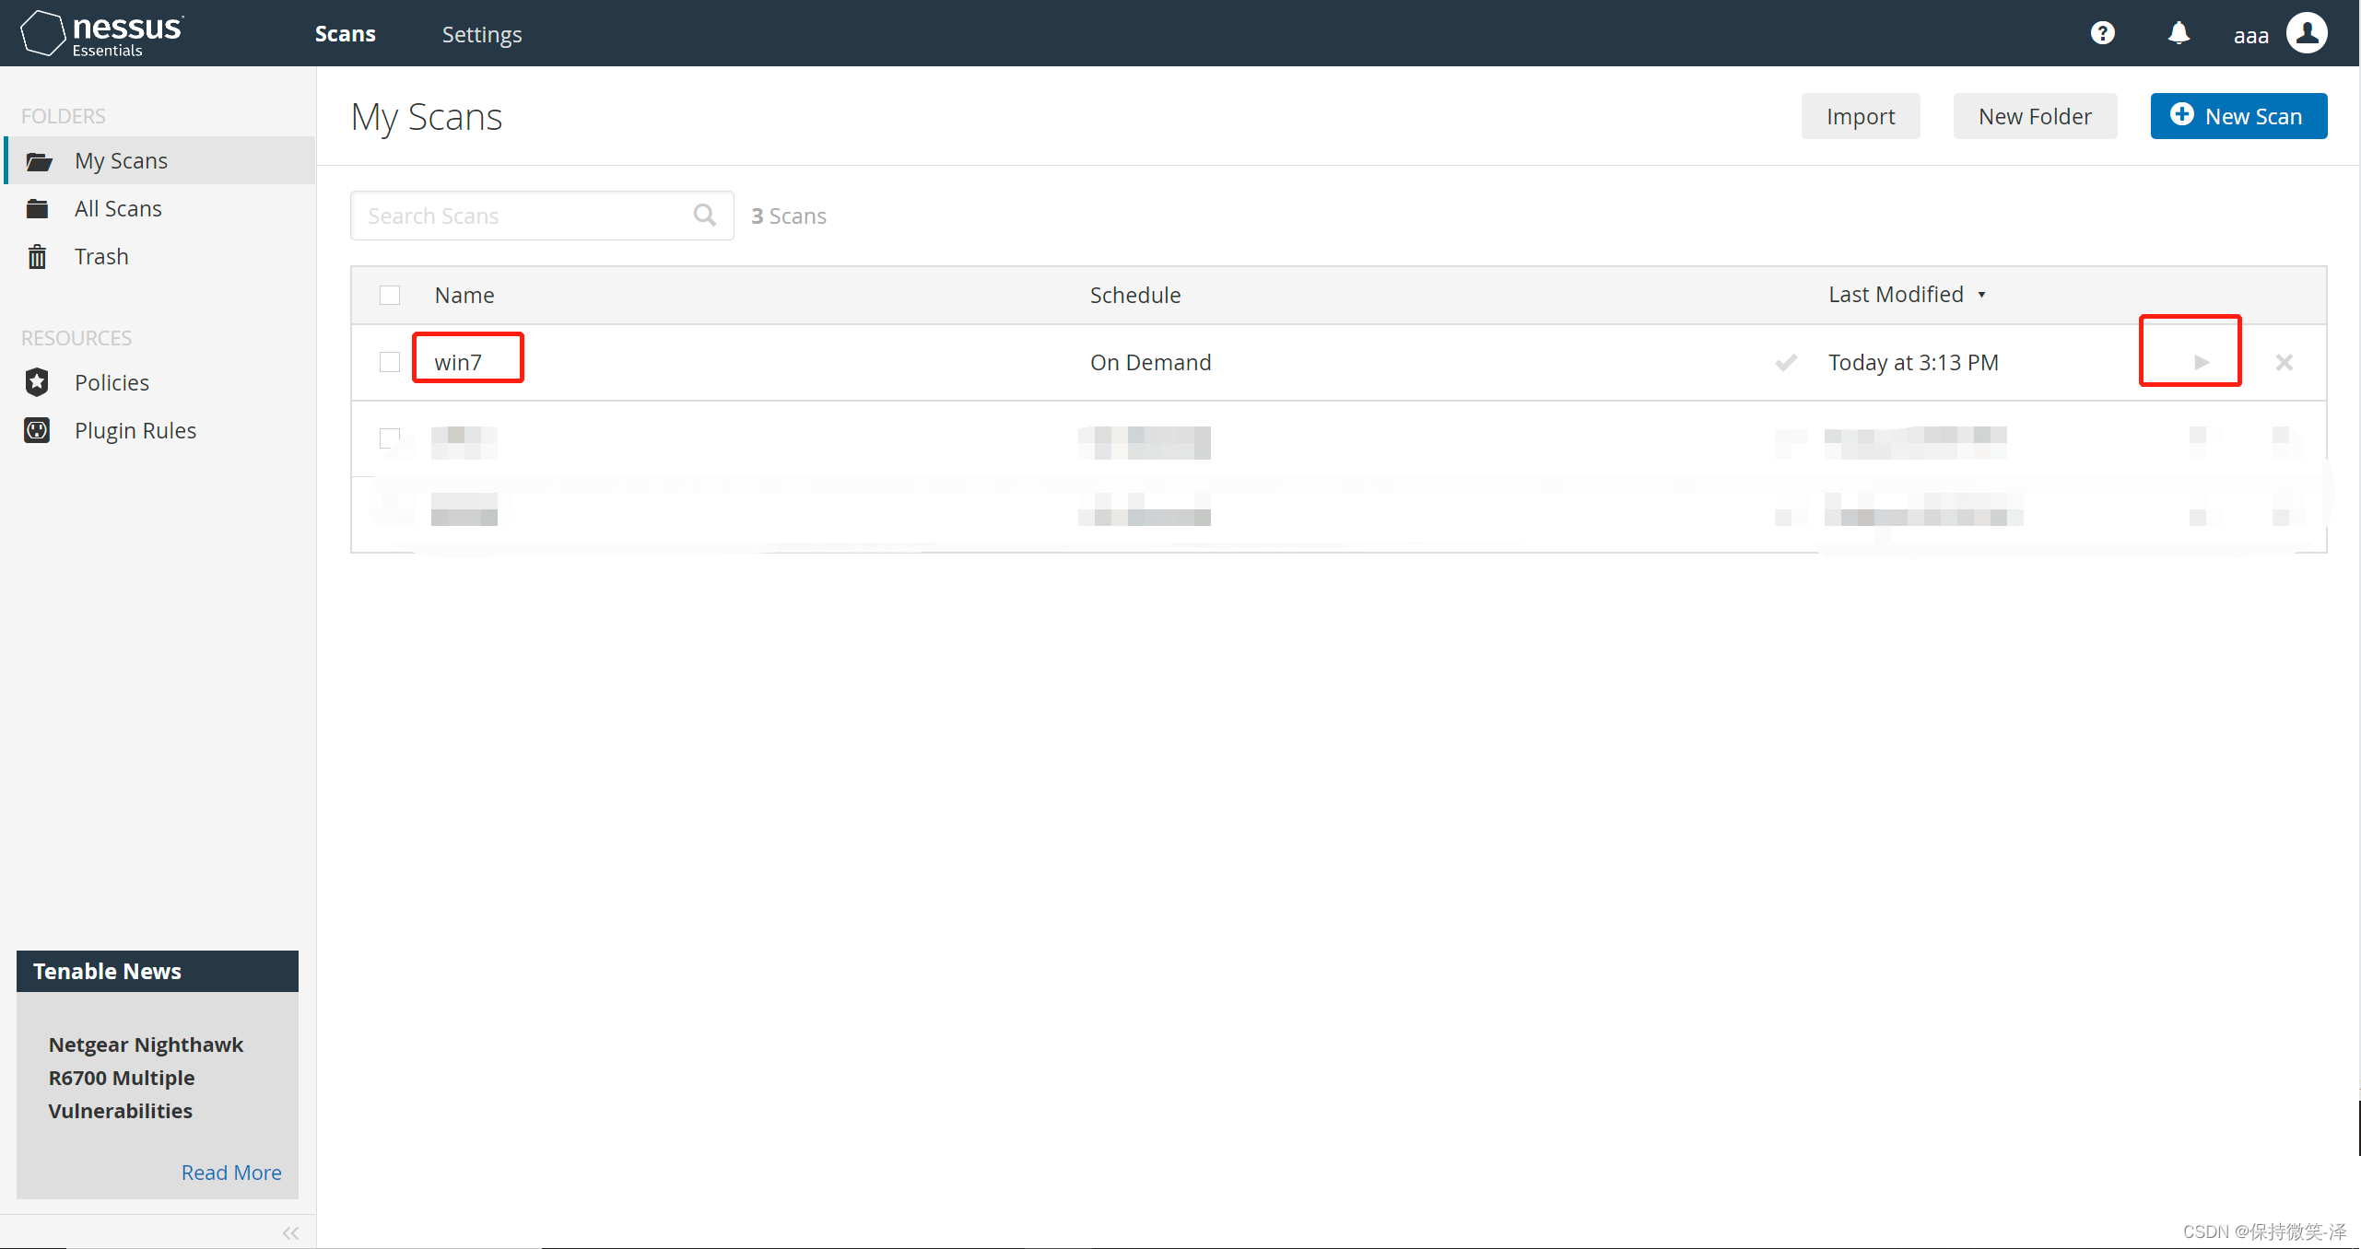Image resolution: width=2361 pixels, height=1249 pixels.
Task: Open the Trash folder
Action: (101, 256)
